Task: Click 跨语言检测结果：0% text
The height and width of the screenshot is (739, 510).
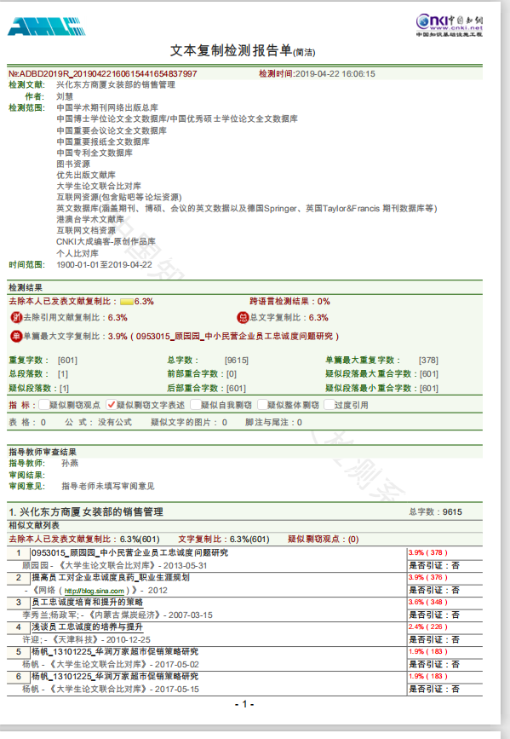Action: click(289, 301)
